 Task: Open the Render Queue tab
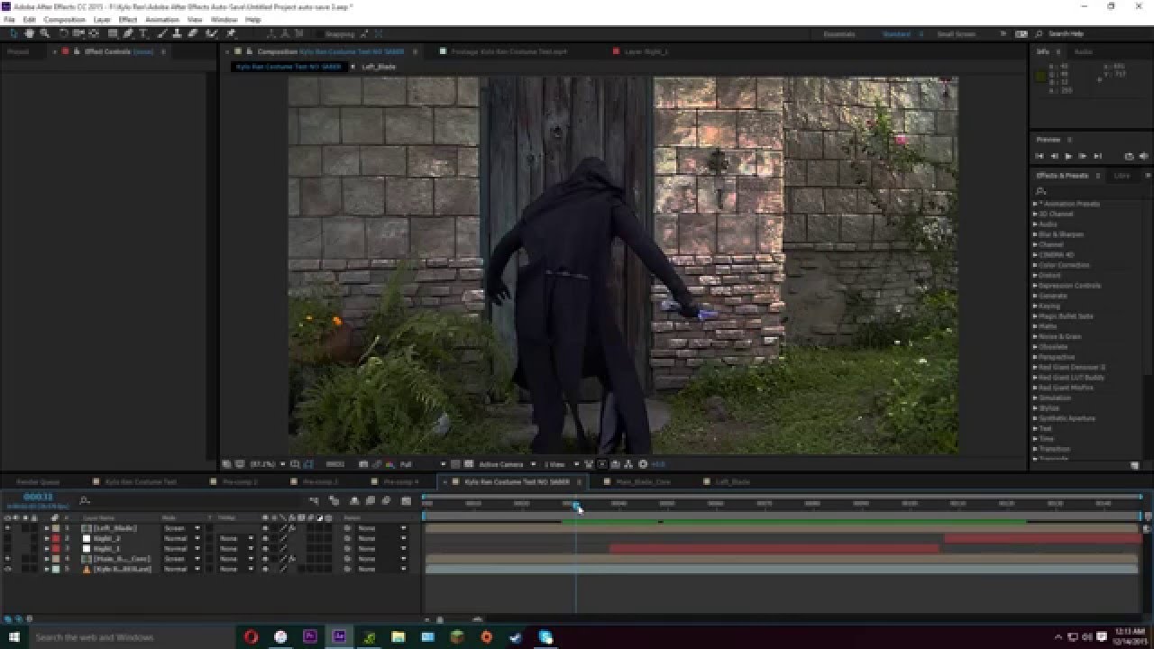pos(38,482)
